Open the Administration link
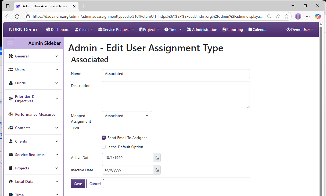Screen dimensions: 326x196 coord(202,30)
